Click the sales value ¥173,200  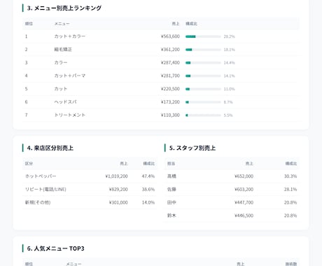(170, 102)
